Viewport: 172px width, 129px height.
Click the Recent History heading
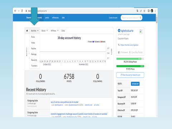pos(36,90)
